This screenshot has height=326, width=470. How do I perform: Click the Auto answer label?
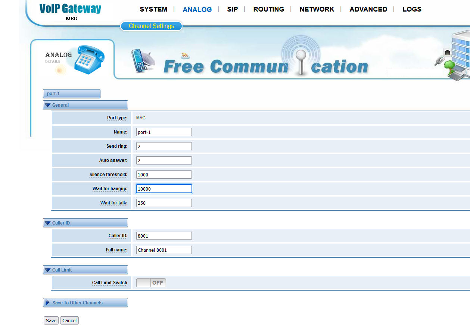pyautogui.click(x=113, y=160)
